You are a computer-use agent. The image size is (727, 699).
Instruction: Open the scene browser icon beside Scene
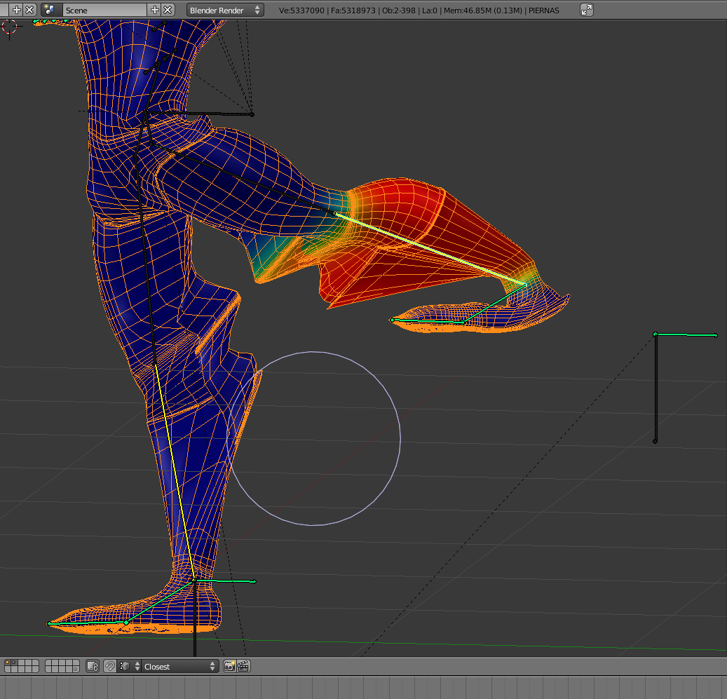tap(50, 10)
